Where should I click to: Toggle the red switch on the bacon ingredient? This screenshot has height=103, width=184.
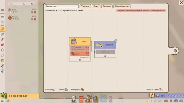click(x=87, y=53)
